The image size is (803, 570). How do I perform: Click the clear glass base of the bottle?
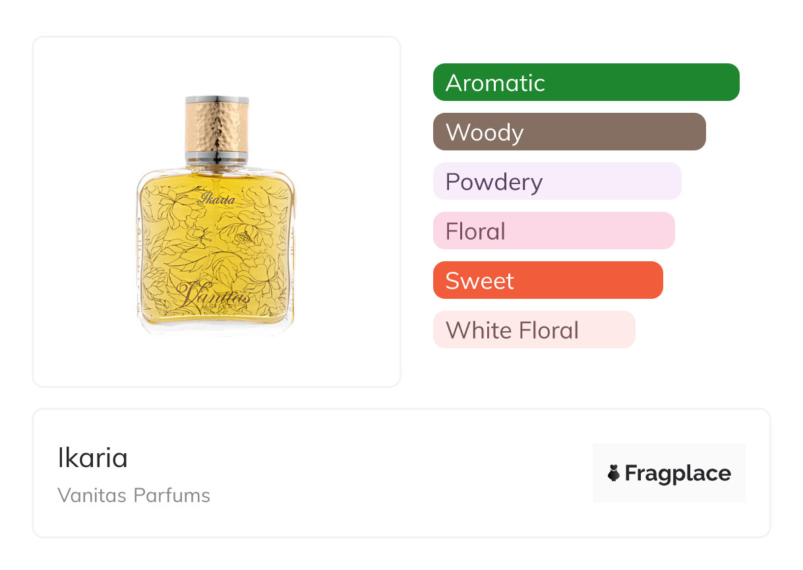coord(216,328)
